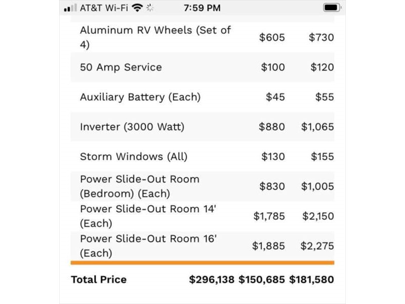
Task: Tap the Wi-Fi status icon
Action: [137, 8]
